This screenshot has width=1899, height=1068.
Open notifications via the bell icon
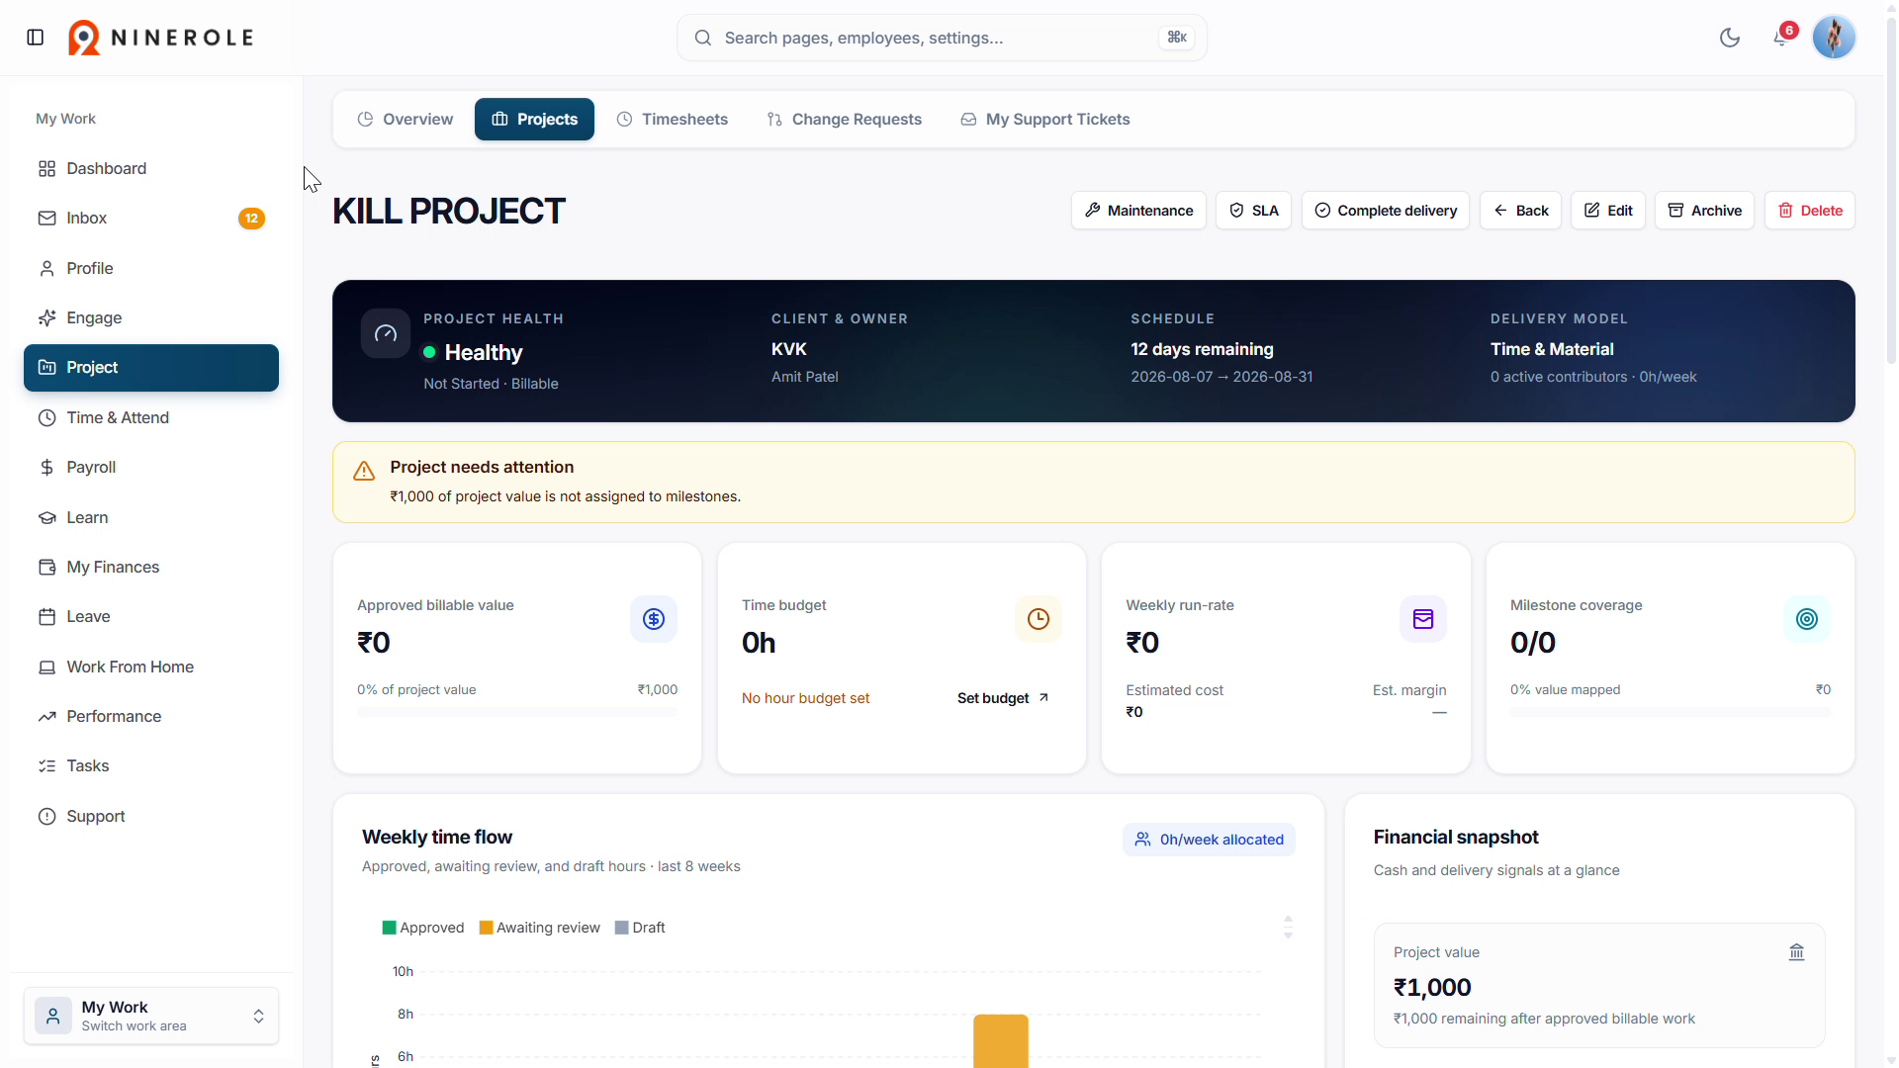pos(1781,38)
